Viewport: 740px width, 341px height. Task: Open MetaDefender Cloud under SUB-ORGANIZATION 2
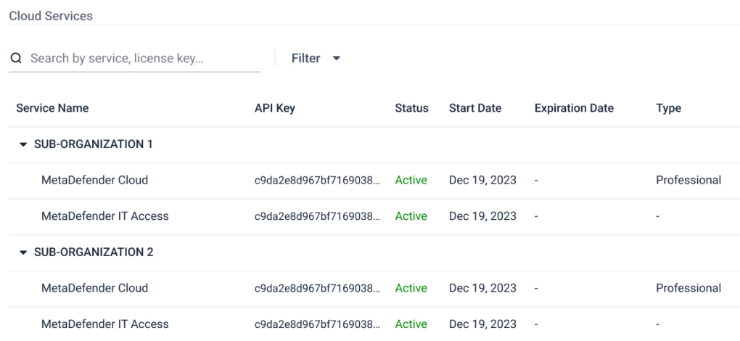coord(94,288)
